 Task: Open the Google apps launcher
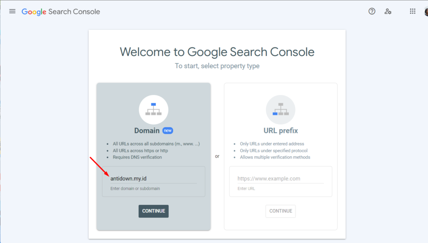(x=412, y=11)
